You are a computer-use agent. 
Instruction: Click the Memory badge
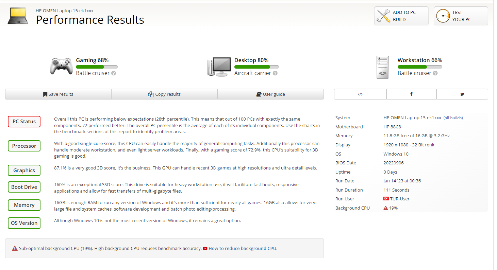(24, 205)
